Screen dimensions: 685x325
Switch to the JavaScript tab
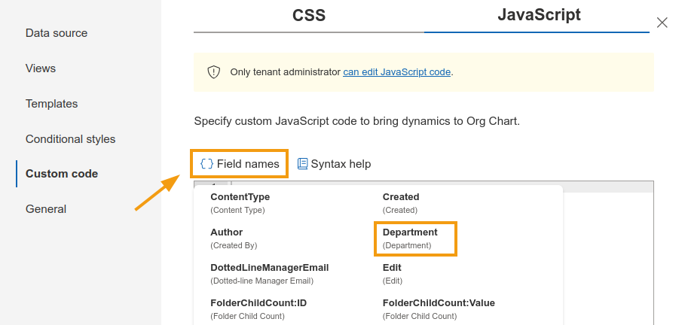click(x=539, y=15)
